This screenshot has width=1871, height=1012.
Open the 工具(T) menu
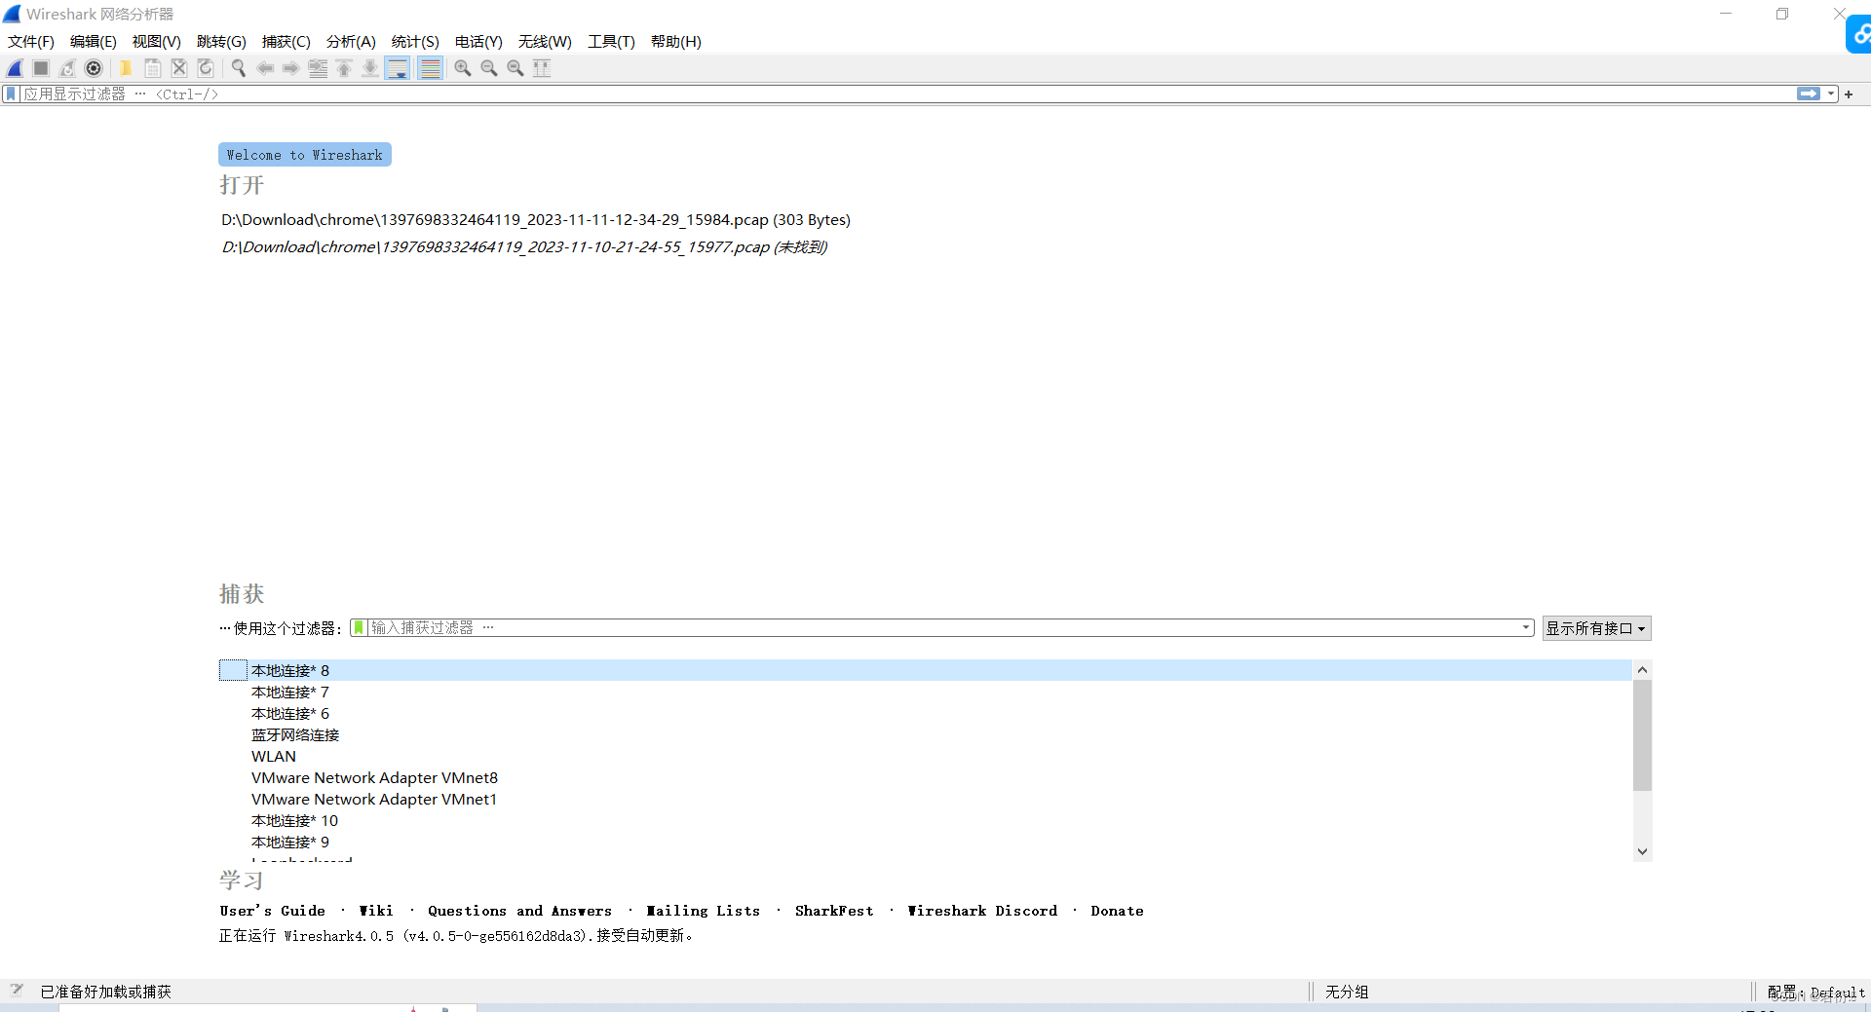click(611, 42)
